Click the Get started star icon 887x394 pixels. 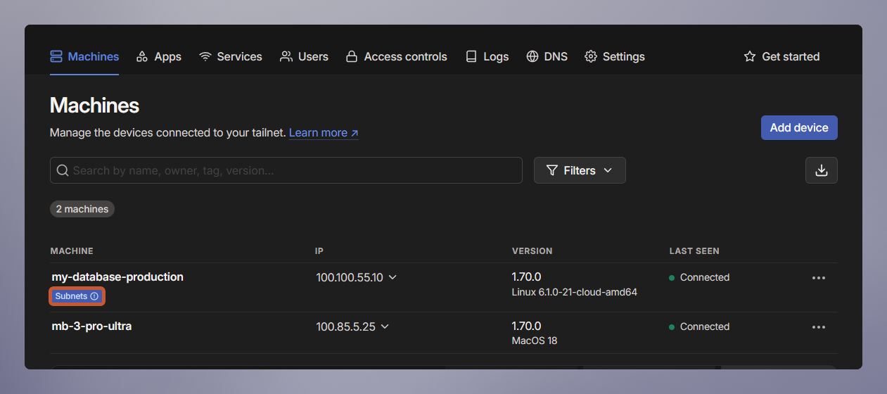[750, 56]
